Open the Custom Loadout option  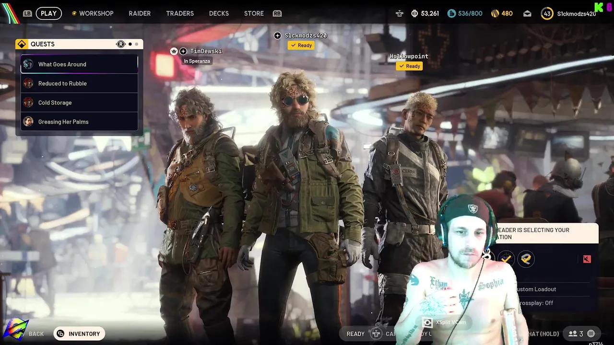click(535, 289)
